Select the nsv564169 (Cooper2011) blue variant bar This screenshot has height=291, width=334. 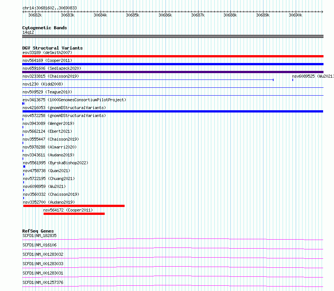[173, 64]
